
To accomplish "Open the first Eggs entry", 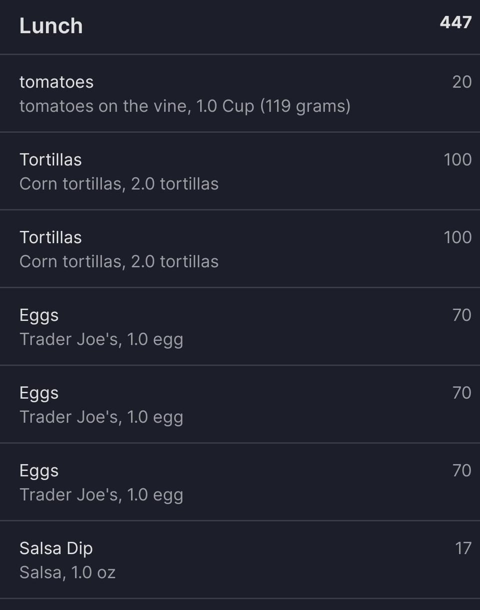I will (240, 327).
